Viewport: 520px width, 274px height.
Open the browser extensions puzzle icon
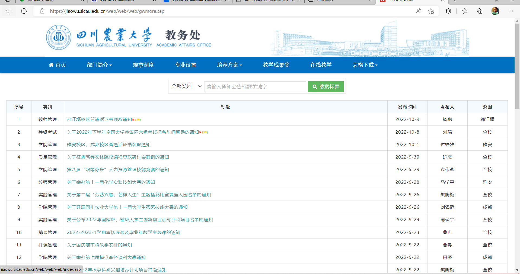pos(448,11)
